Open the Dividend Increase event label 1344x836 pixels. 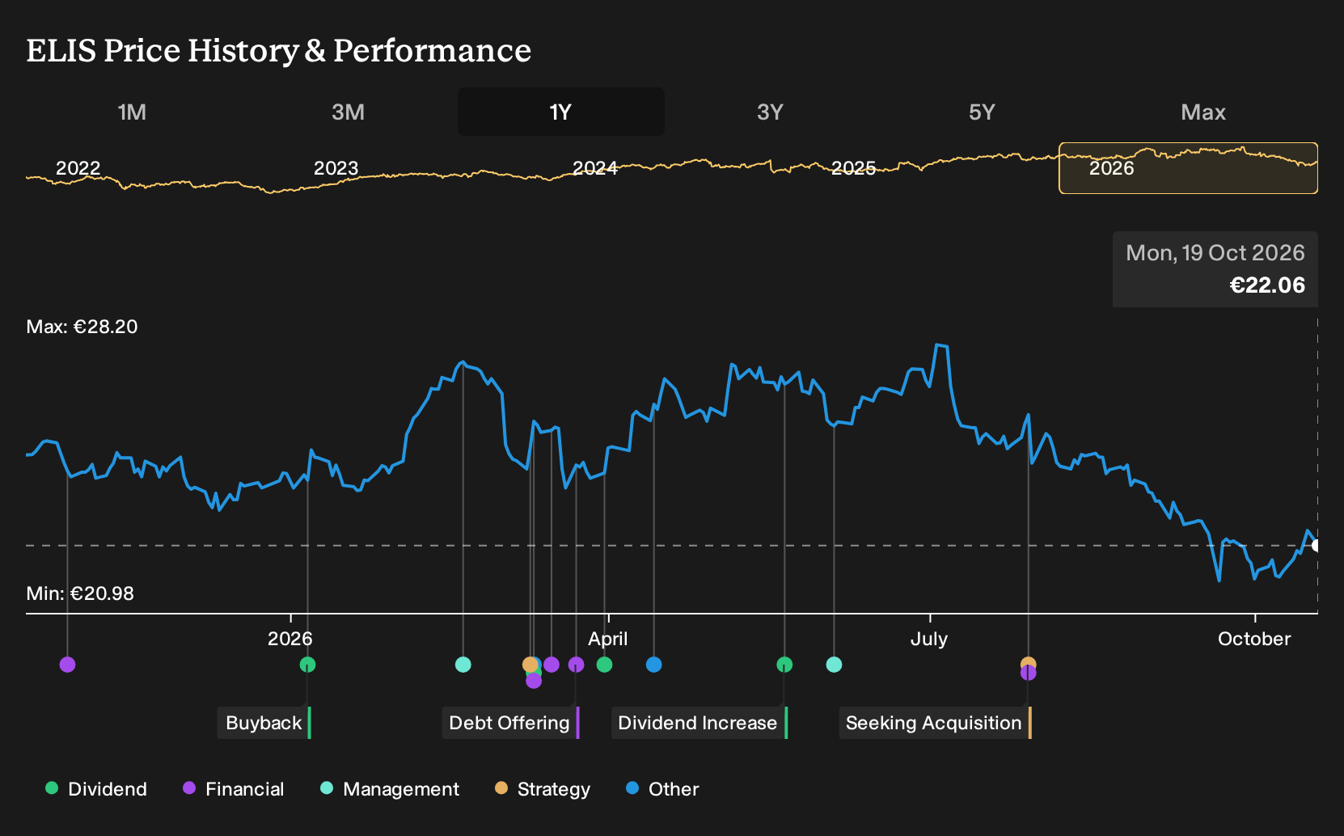(699, 723)
